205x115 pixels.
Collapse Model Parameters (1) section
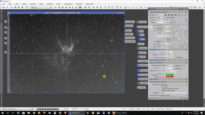[x=186, y=50]
